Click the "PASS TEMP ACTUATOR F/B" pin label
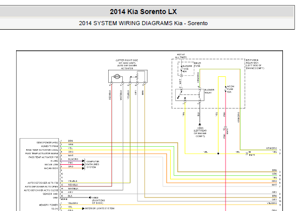 pyautogui.click(x=43, y=157)
